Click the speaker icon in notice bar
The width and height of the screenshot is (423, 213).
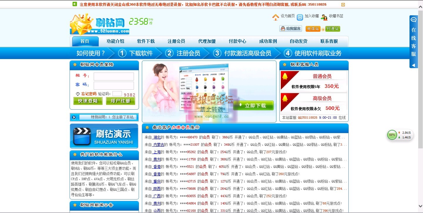click(x=75, y=4)
